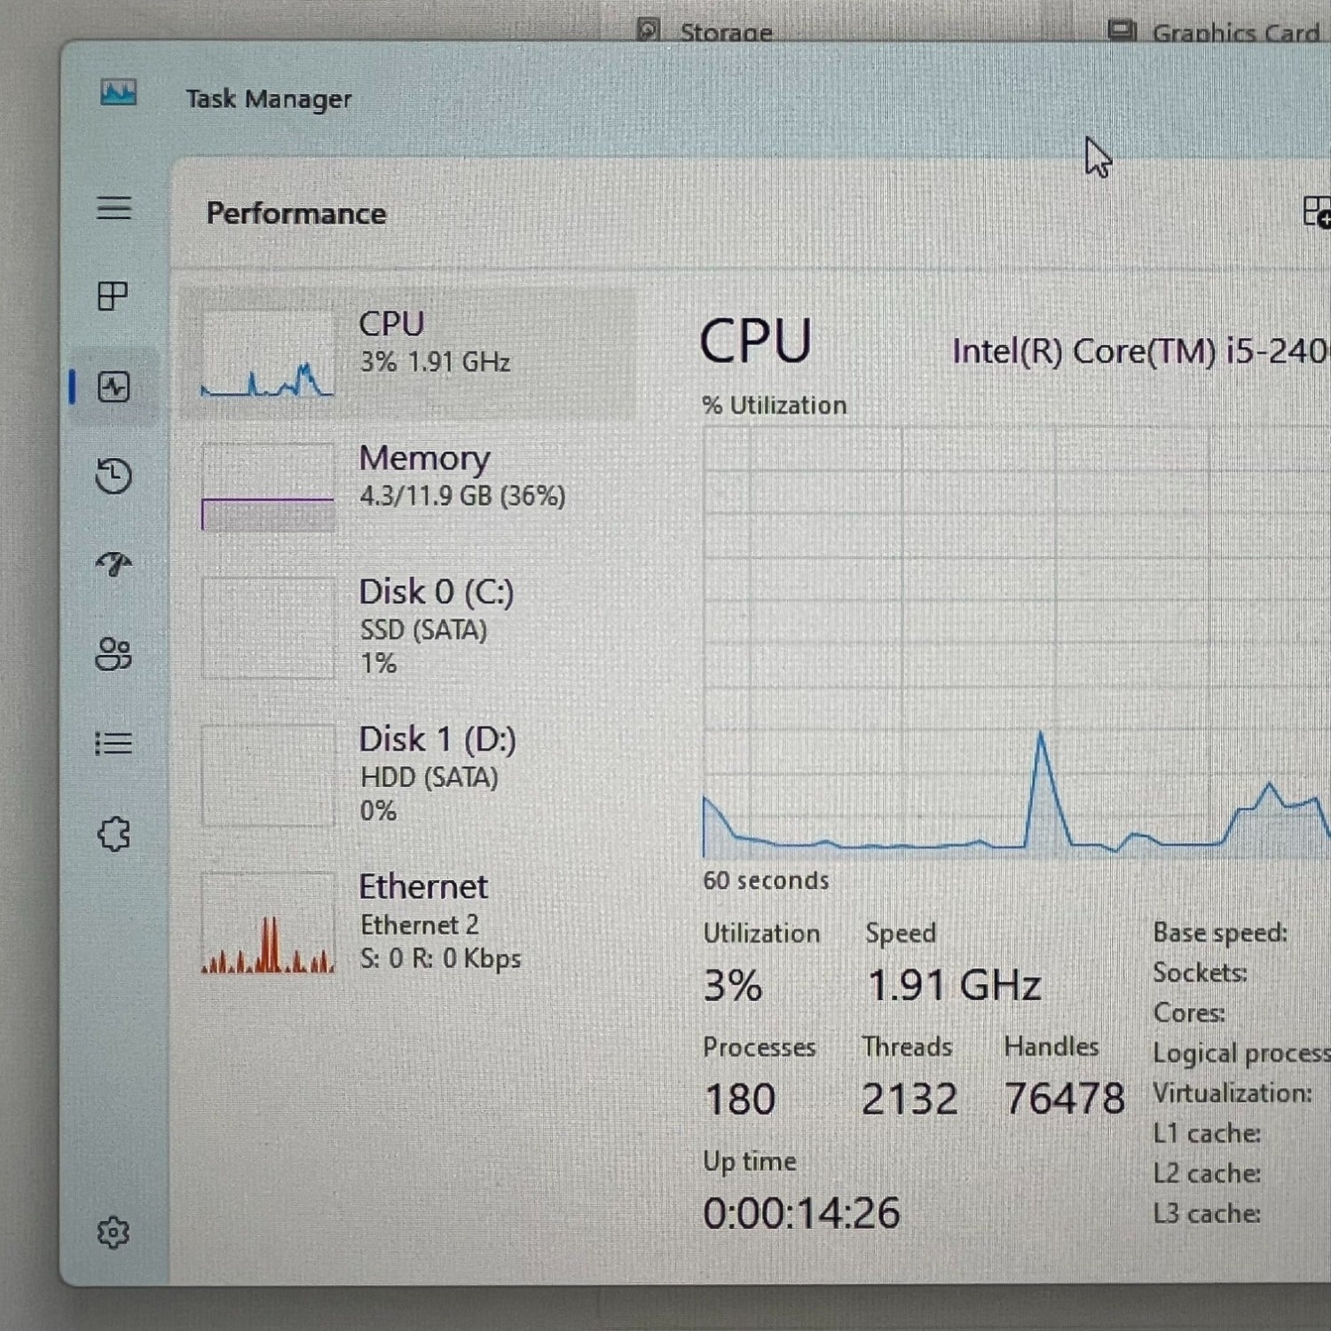1331x1331 pixels.
Task: Open the Users page icon
Action: click(x=114, y=655)
